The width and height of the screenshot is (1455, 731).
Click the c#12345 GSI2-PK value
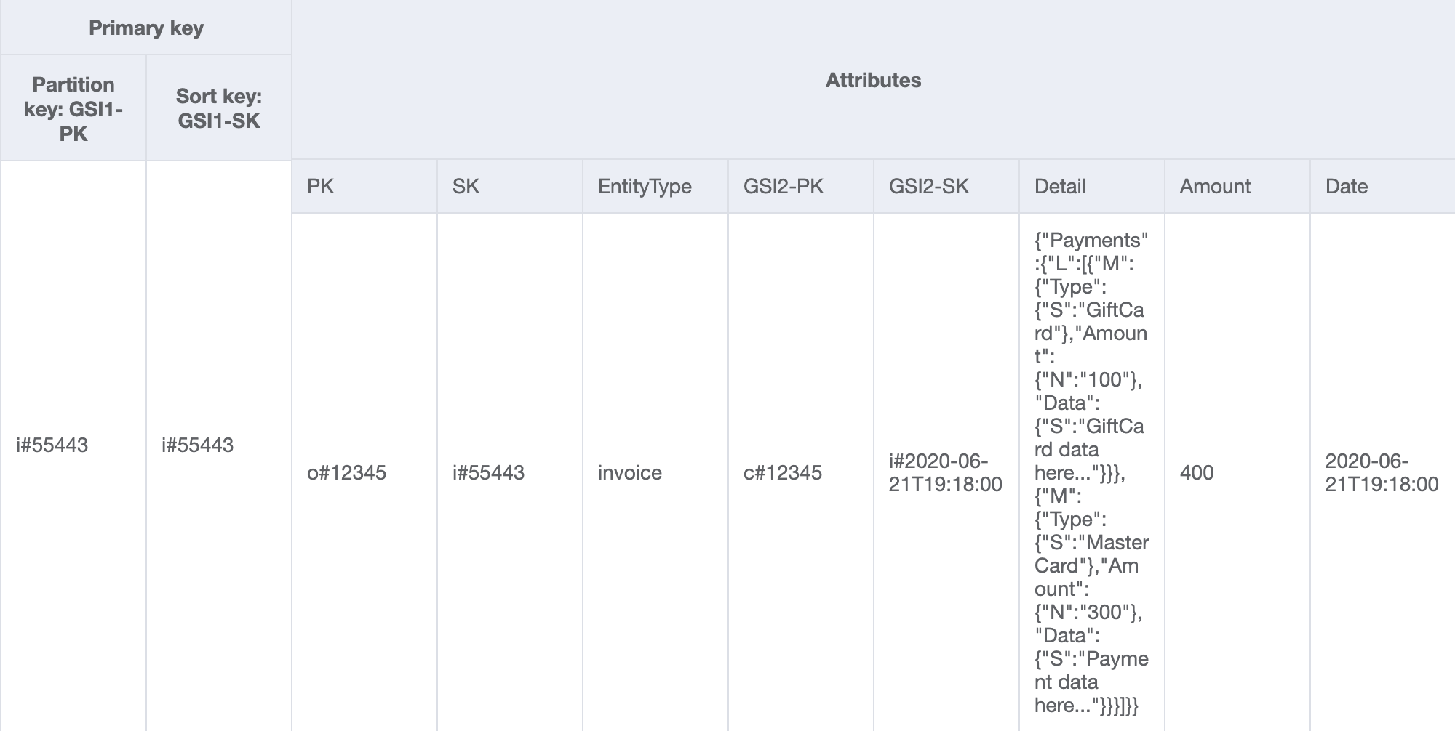(x=783, y=472)
